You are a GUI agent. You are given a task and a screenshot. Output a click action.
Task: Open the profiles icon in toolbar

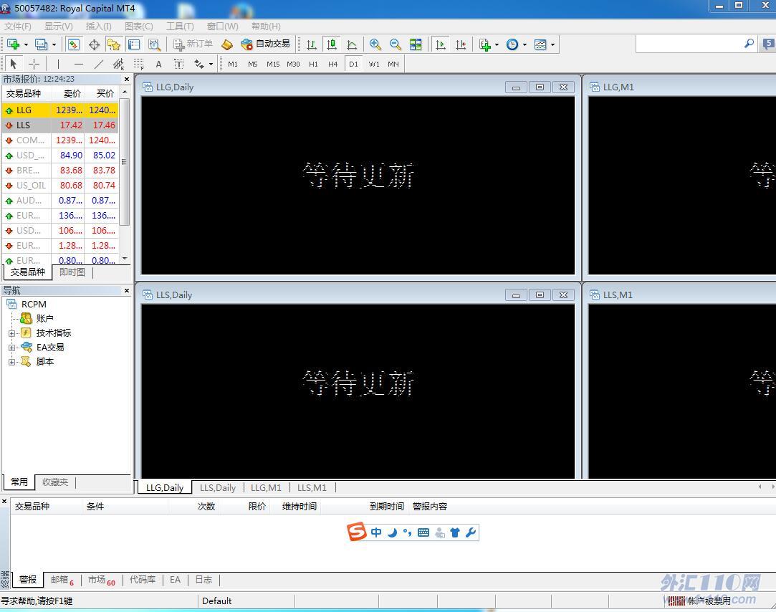tap(42, 44)
